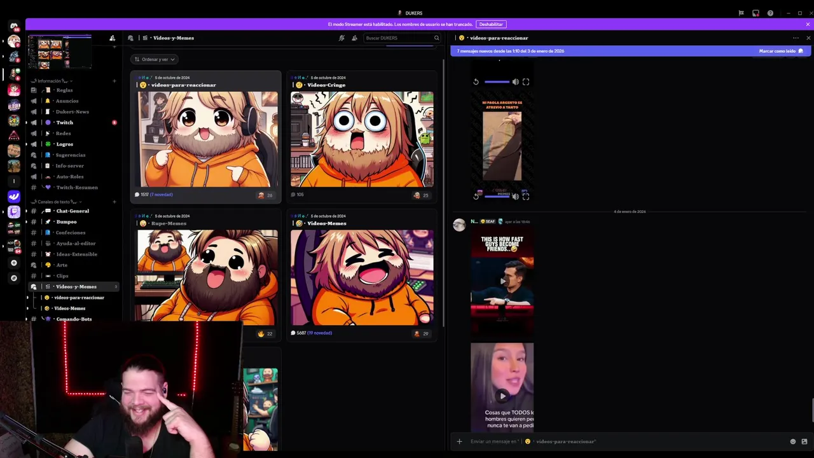Click '7 novedad' on videos-para-reaccionar post
The width and height of the screenshot is (814, 458).
[x=162, y=195]
